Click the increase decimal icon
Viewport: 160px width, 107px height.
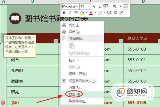(109, 13)
